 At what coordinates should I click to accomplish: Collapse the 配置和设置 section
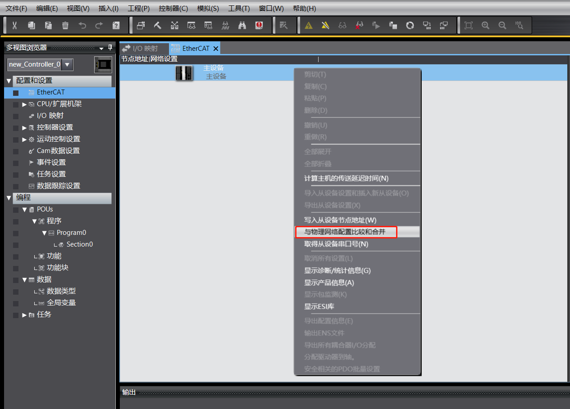click(9, 81)
